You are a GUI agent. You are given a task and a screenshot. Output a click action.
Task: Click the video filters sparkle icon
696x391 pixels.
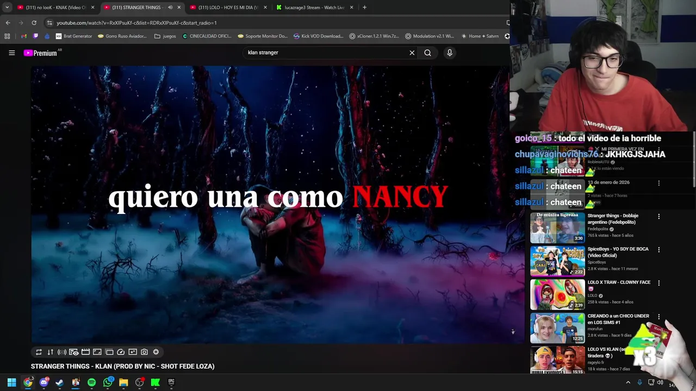pyautogui.click(x=133, y=352)
